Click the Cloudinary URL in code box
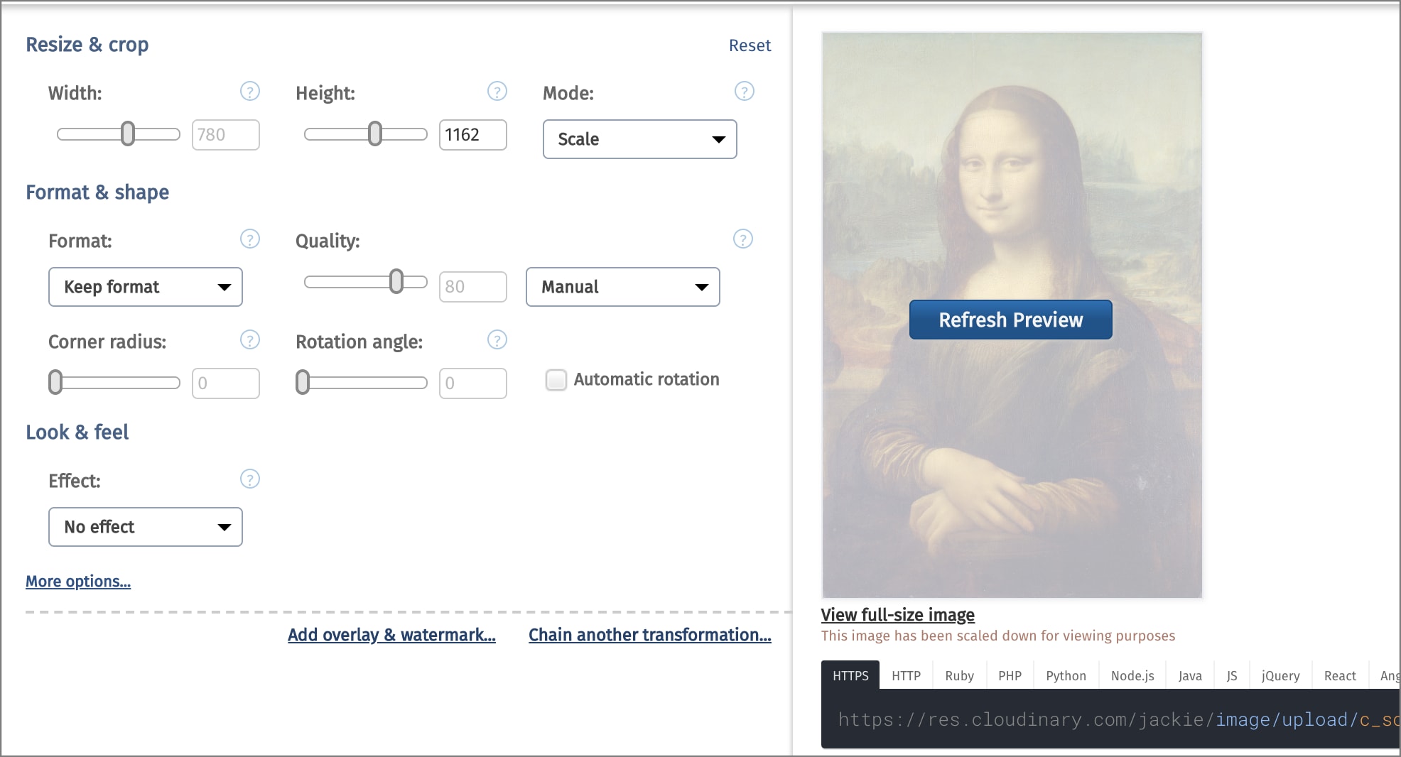This screenshot has width=1401, height=757. click(1119, 719)
